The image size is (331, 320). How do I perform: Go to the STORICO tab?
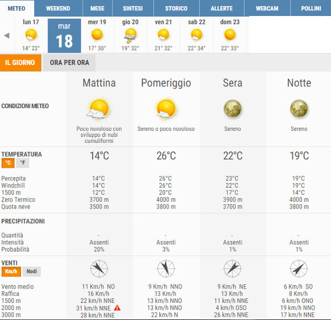(x=177, y=8)
